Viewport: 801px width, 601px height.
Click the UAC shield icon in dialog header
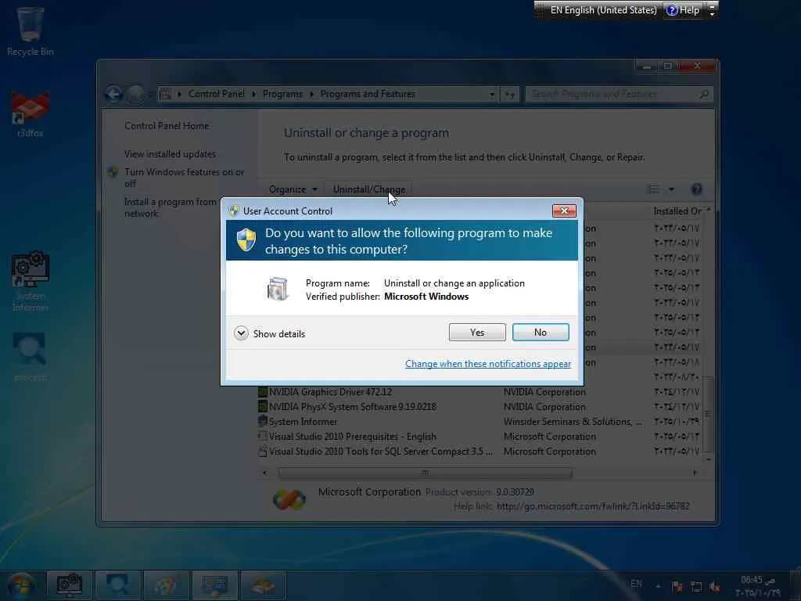tap(246, 240)
